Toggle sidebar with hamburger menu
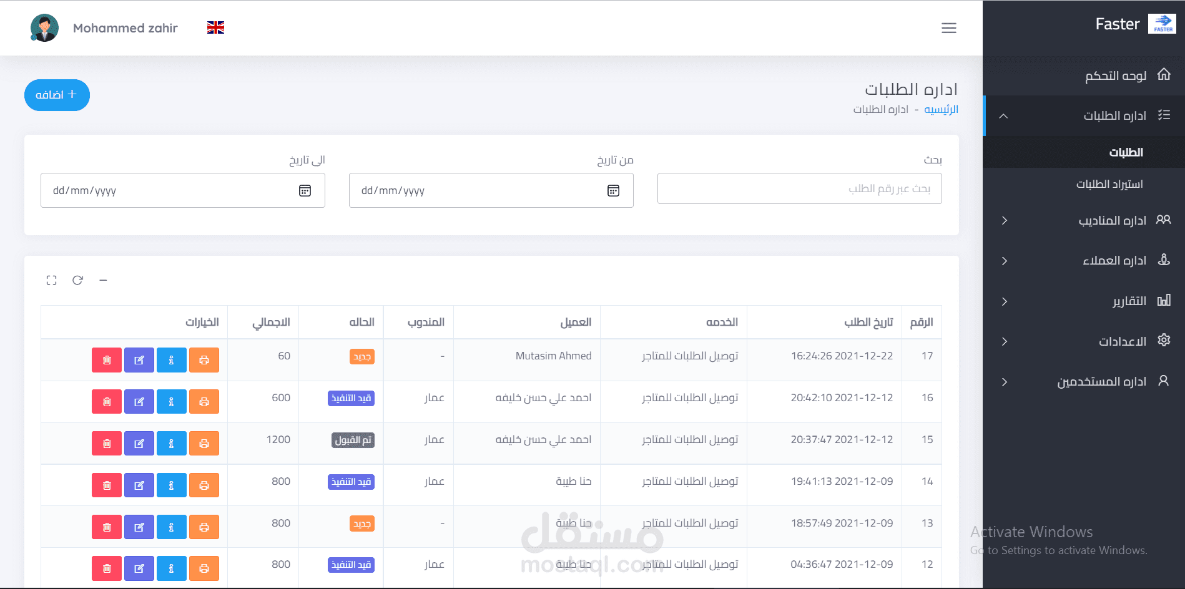 click(949, 28)
